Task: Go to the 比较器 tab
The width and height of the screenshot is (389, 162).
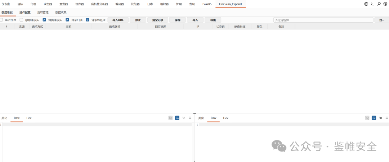Action: 135,4
